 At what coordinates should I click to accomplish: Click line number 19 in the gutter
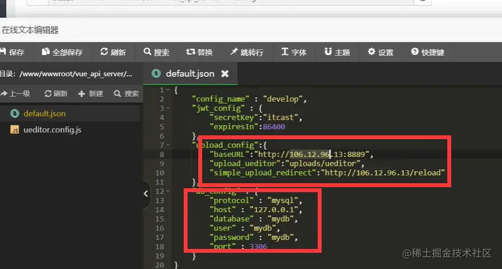coord(160,256)
